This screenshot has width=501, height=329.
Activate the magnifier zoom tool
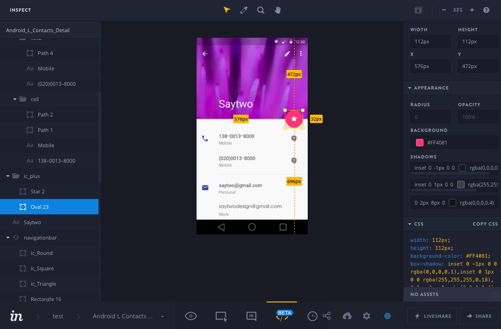[261, 10]
